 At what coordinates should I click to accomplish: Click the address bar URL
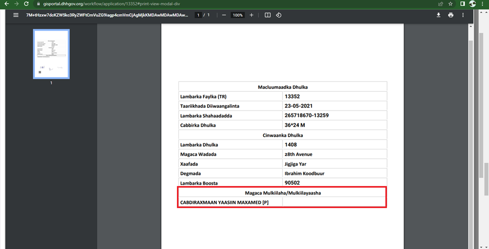coord(112,4)
